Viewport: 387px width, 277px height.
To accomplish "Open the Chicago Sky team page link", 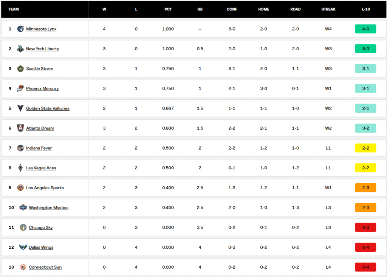I will coord(40,227).
